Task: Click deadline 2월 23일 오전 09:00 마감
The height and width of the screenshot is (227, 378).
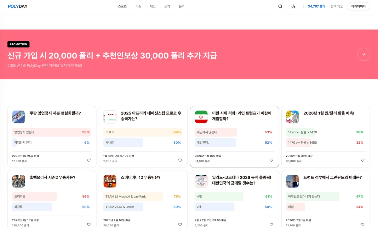Action: (210, 220)
